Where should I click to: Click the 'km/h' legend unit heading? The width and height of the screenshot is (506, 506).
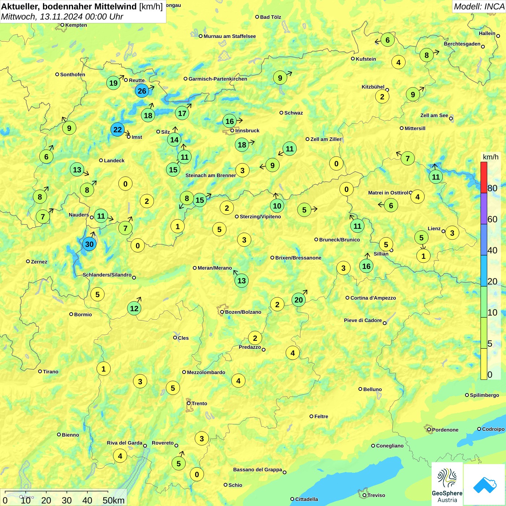point(490,157)
